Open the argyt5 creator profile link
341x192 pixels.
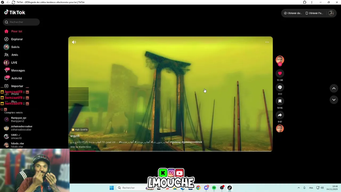(75, 136)
